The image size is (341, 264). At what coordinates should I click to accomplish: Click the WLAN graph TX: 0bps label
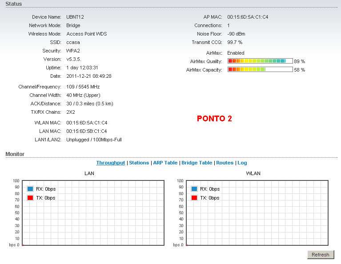click(210, 198)
